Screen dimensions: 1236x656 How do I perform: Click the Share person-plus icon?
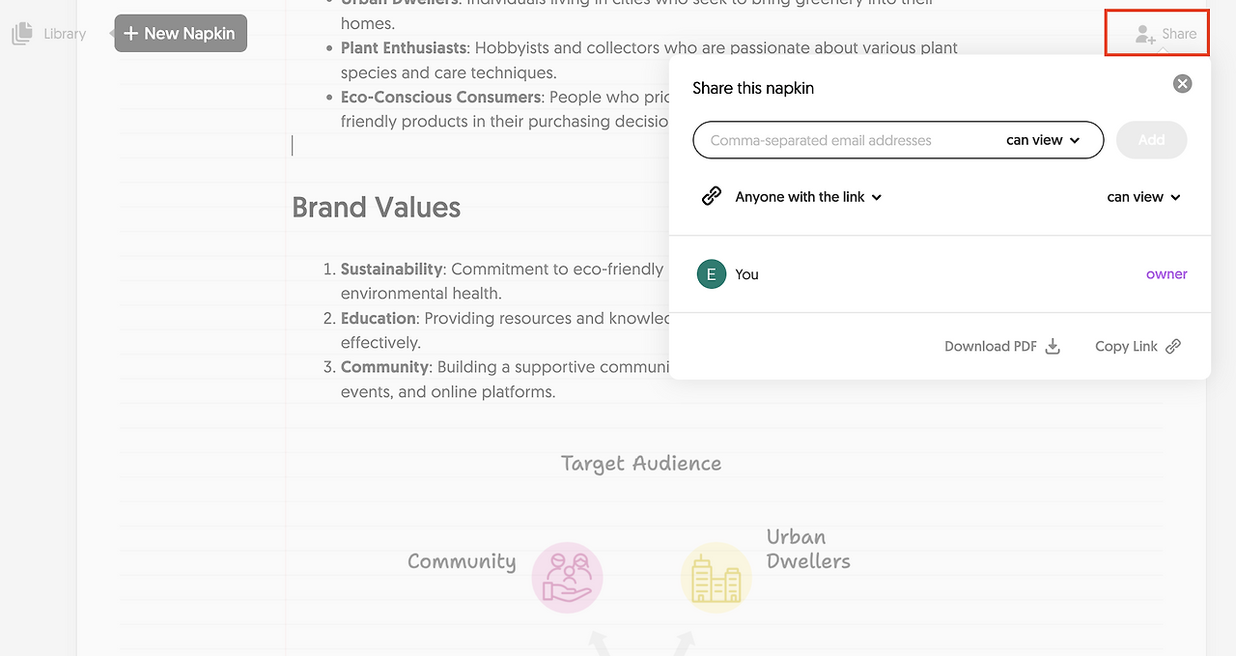click(x=1145, y=35)
